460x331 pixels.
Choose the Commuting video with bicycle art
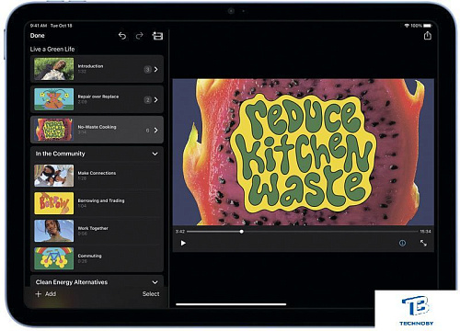click(x=97, y=258)
